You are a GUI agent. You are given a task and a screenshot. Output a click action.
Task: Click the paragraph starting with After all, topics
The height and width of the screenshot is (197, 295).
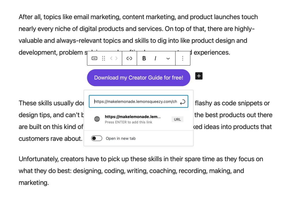pyautogui.click(x=138, y=35)
